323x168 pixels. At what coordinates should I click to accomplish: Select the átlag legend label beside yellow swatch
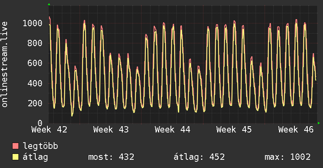[35, 157]
